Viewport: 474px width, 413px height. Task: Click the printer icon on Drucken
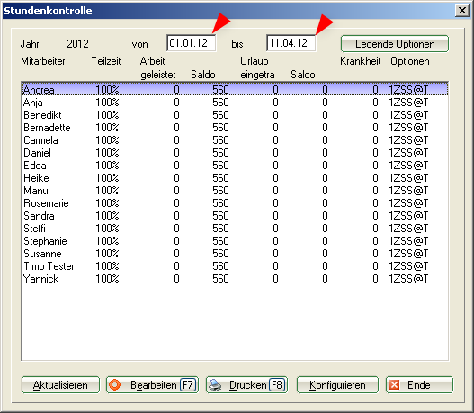(x=215, y=385)
